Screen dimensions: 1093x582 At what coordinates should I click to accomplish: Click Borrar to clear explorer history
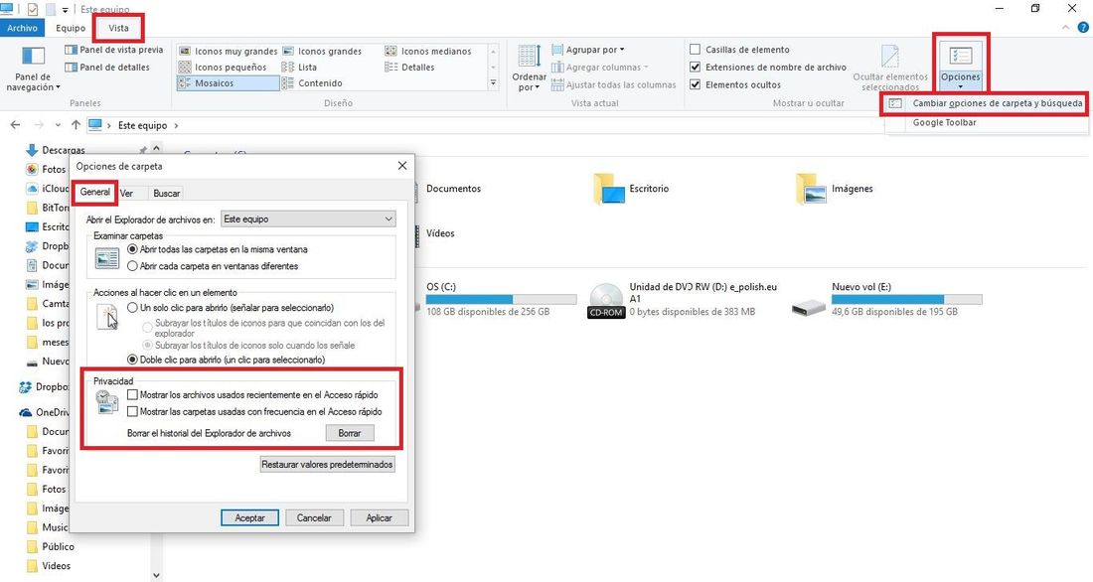click(349, 433)
